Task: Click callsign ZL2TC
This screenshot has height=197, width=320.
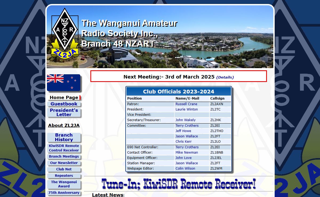Action: click(x=215, y=109)
